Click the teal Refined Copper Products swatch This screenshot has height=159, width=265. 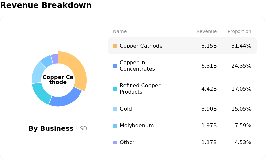click(x=115, y=89)
